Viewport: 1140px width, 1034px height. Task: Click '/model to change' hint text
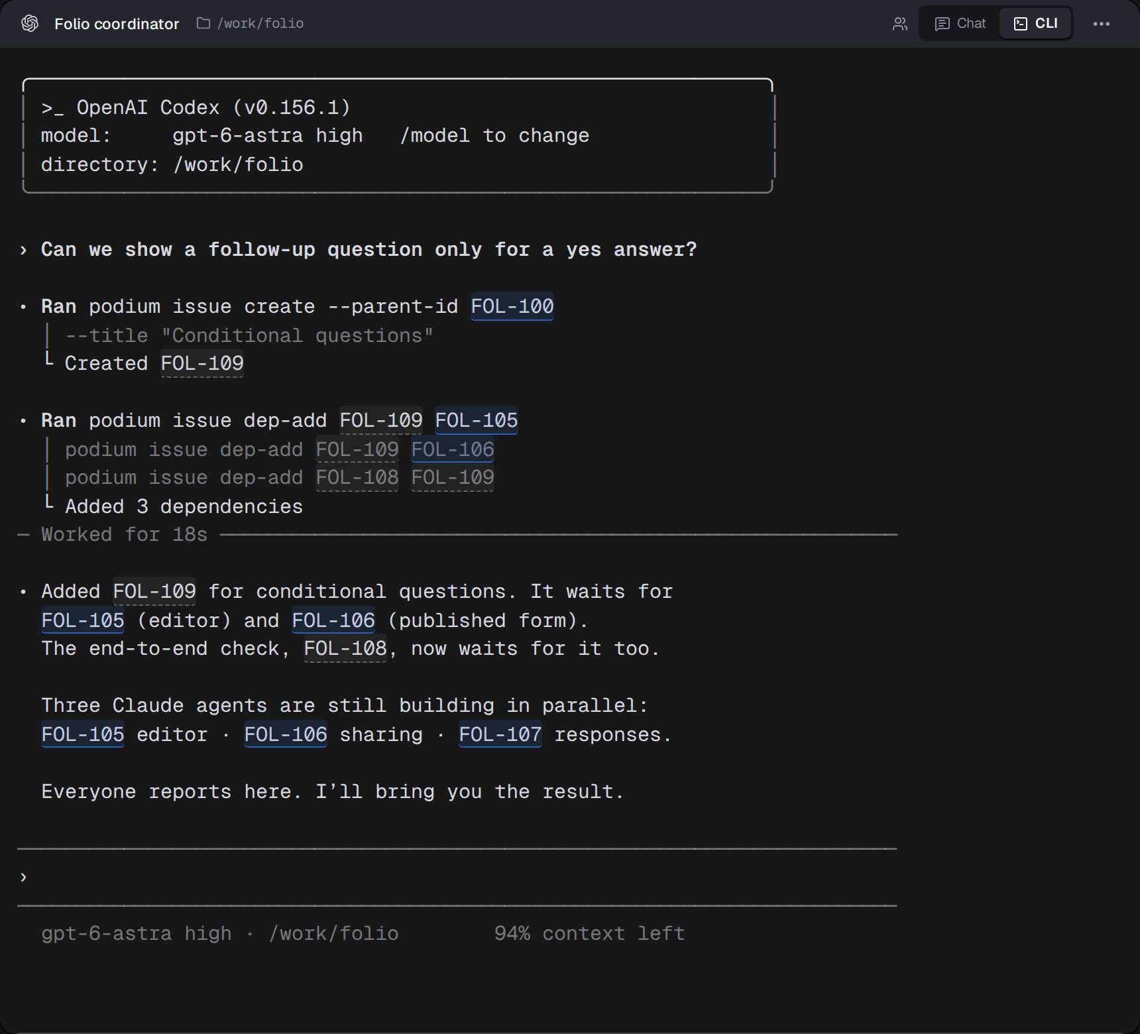494,135
